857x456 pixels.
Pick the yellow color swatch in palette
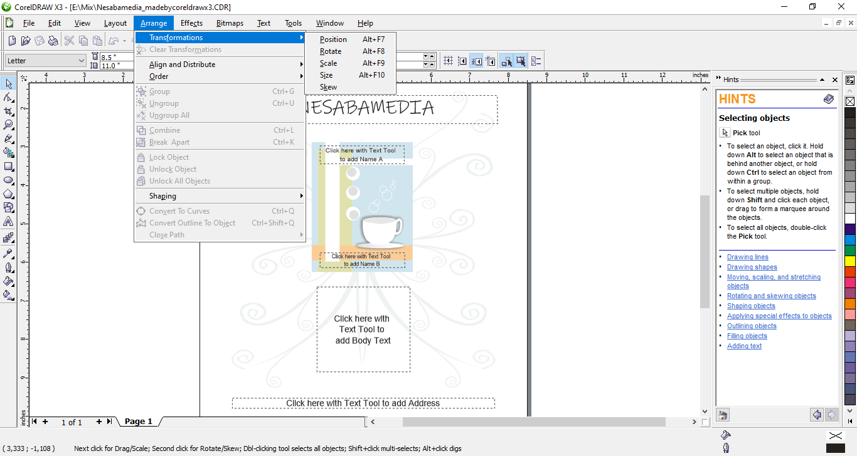pyautogui.click(x=850, y=261)
